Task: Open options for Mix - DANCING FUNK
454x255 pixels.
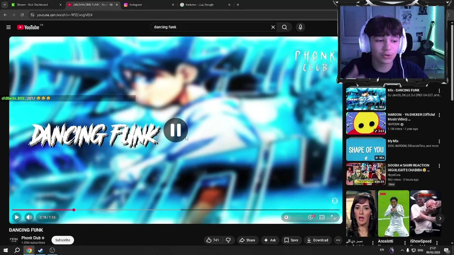Action: click(x=439, y=91)
